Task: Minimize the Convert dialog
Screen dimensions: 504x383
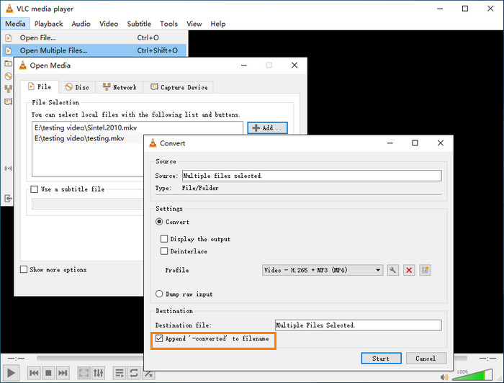Action: [390, 143]
